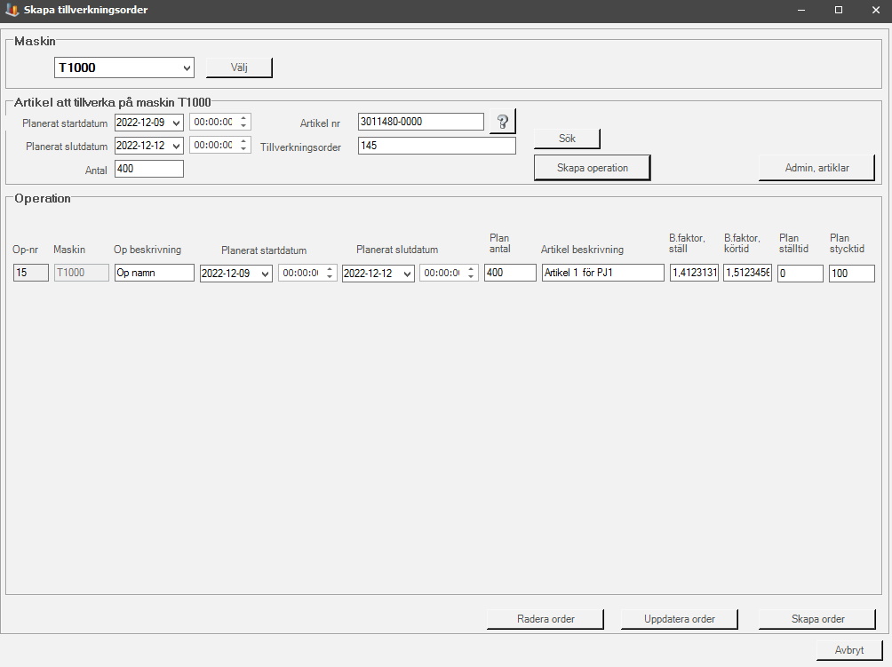Click the question mark icon beside Artikel nr

point(502,121)
